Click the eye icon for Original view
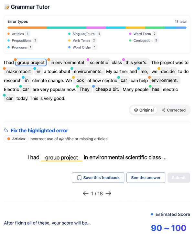The image size is (194, 237). 136,110
